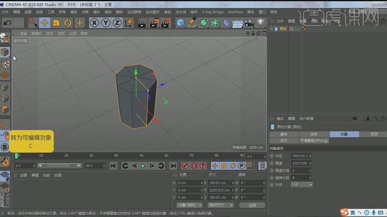This screenshot has height=217, width=387.
Task: Select the Workplane mode orange grid icon
Action: tap(5, 75)
